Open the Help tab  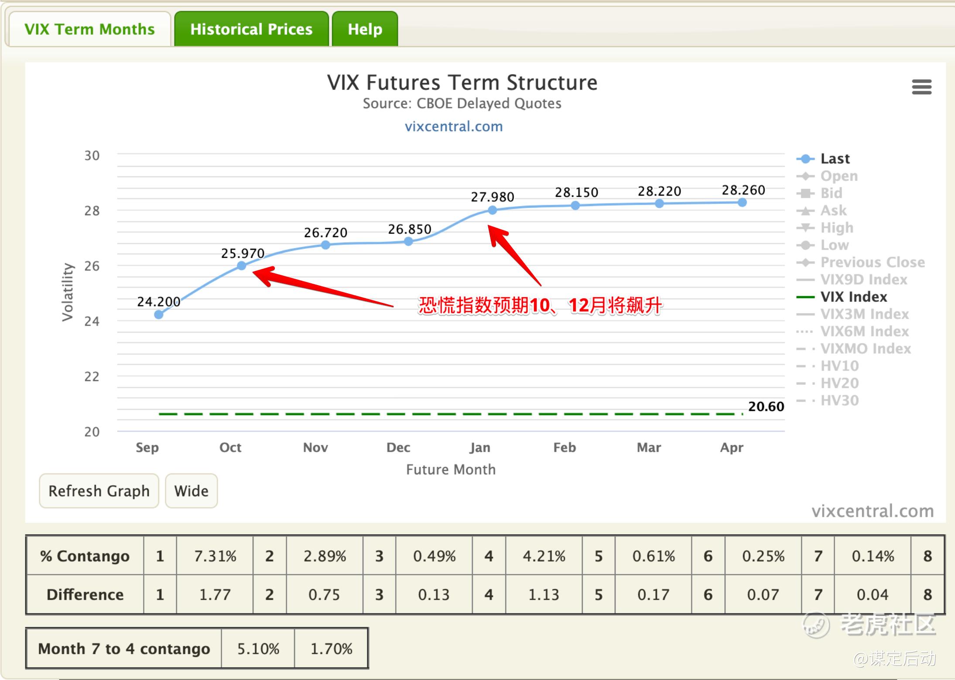365,29
